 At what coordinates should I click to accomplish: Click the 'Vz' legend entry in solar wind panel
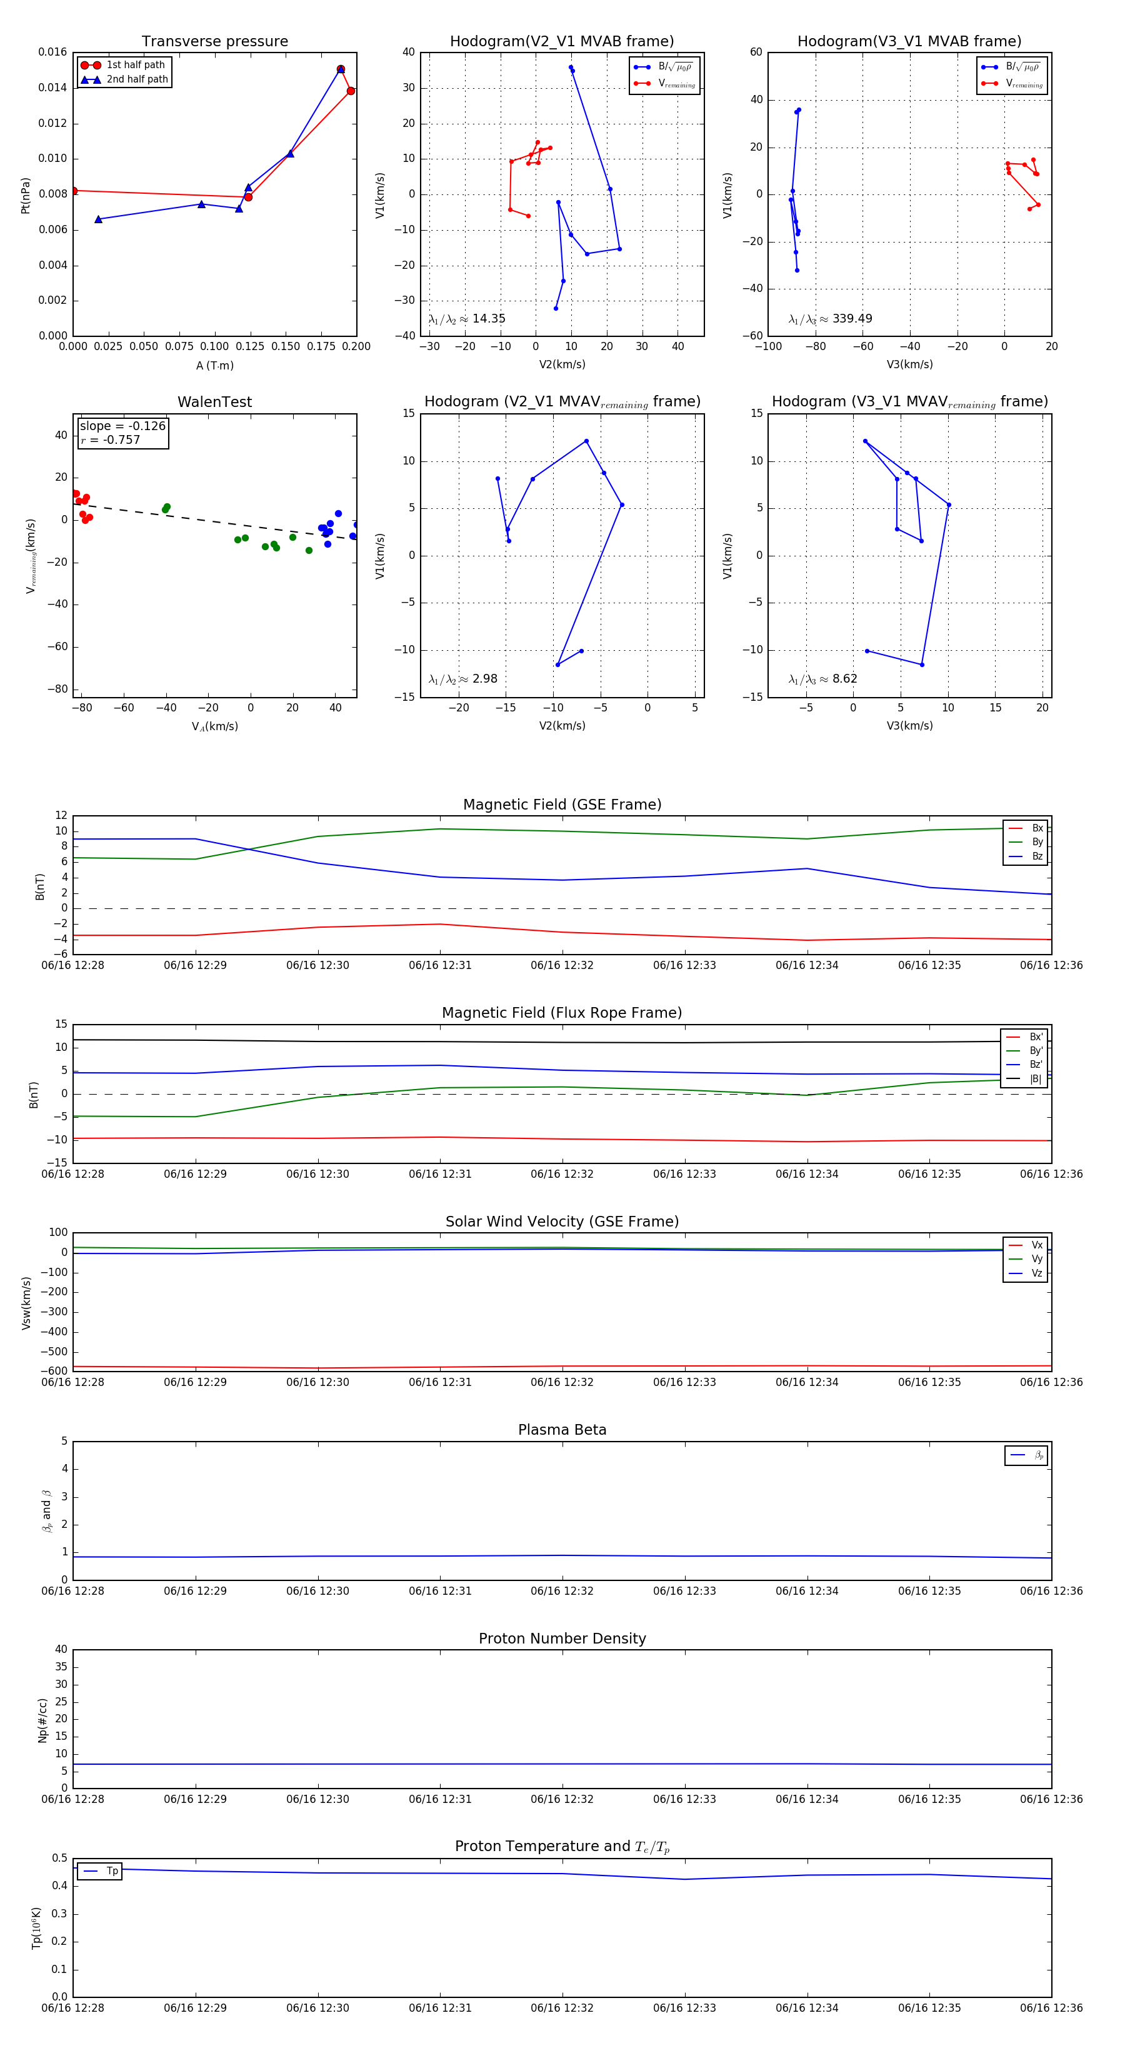(x=1026, y=1273)
